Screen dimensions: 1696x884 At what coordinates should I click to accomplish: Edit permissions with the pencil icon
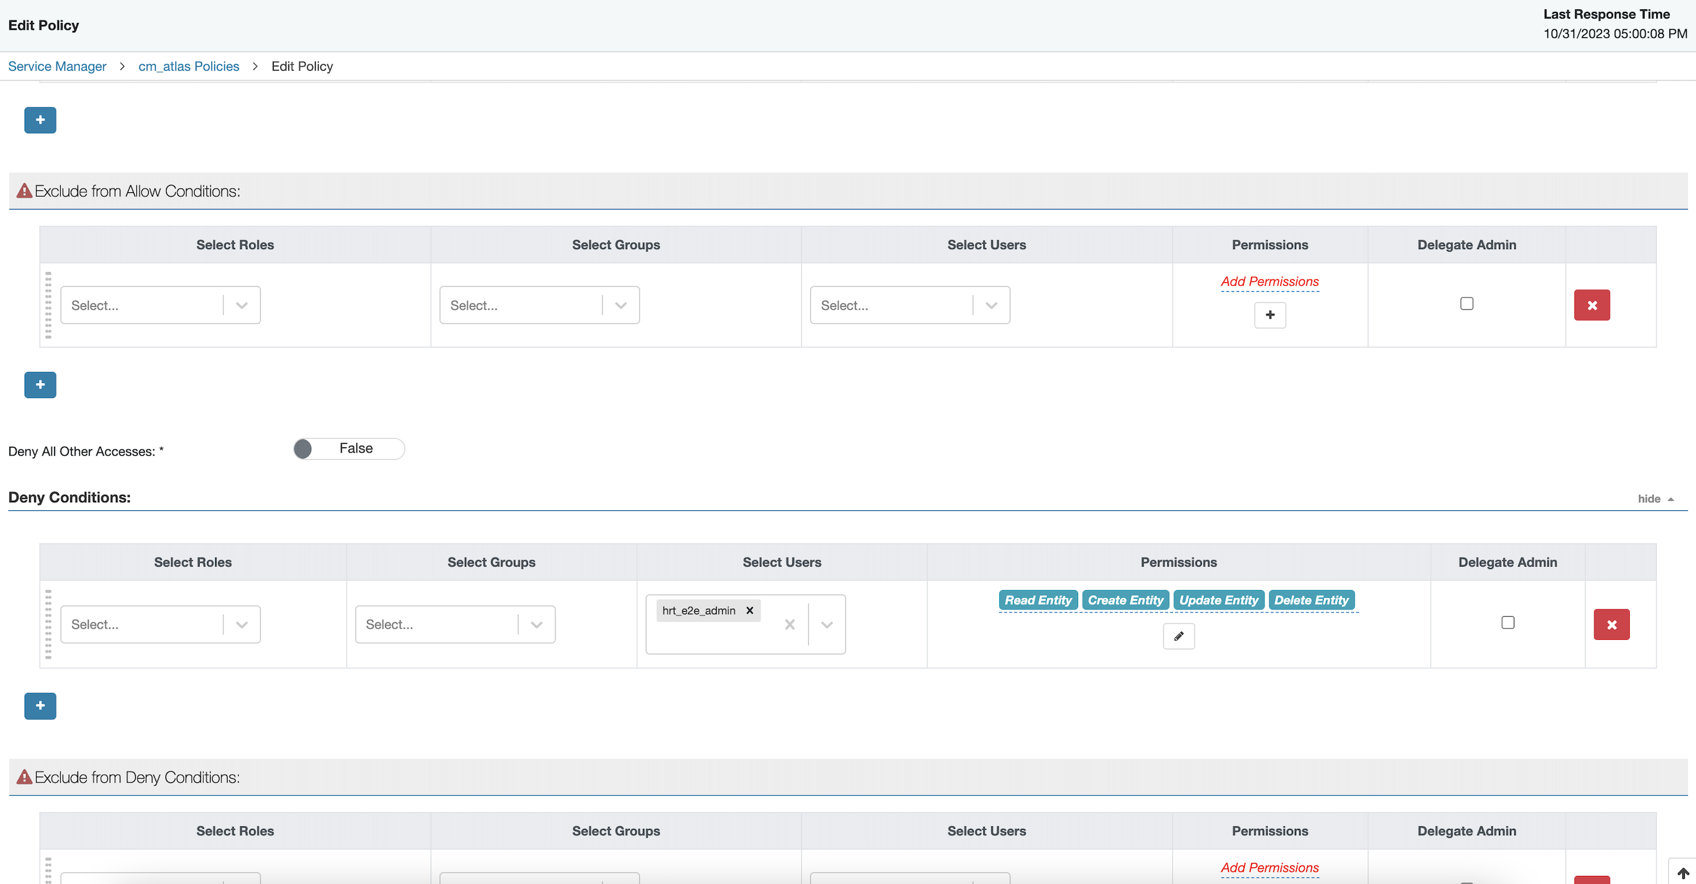pyautogui.click(x=1178, y=636)
